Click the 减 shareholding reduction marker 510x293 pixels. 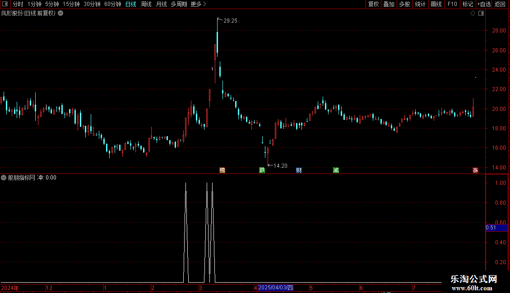pyautogui.click(x=336, y=170)
